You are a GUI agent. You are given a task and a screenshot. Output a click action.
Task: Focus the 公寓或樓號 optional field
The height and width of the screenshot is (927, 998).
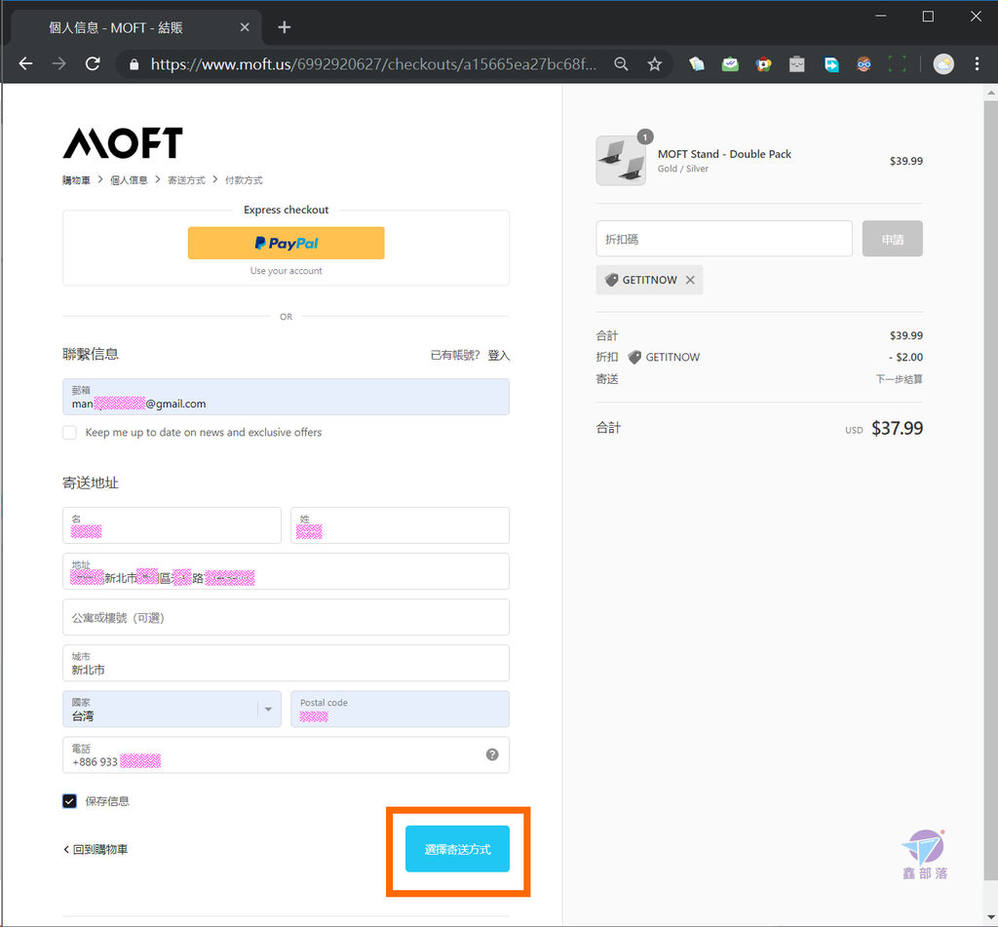click(286, 617)
